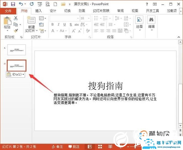This screenshot has width=183, height=150.
Task: Activate the Format Painter brush
Action: (16, 31)
